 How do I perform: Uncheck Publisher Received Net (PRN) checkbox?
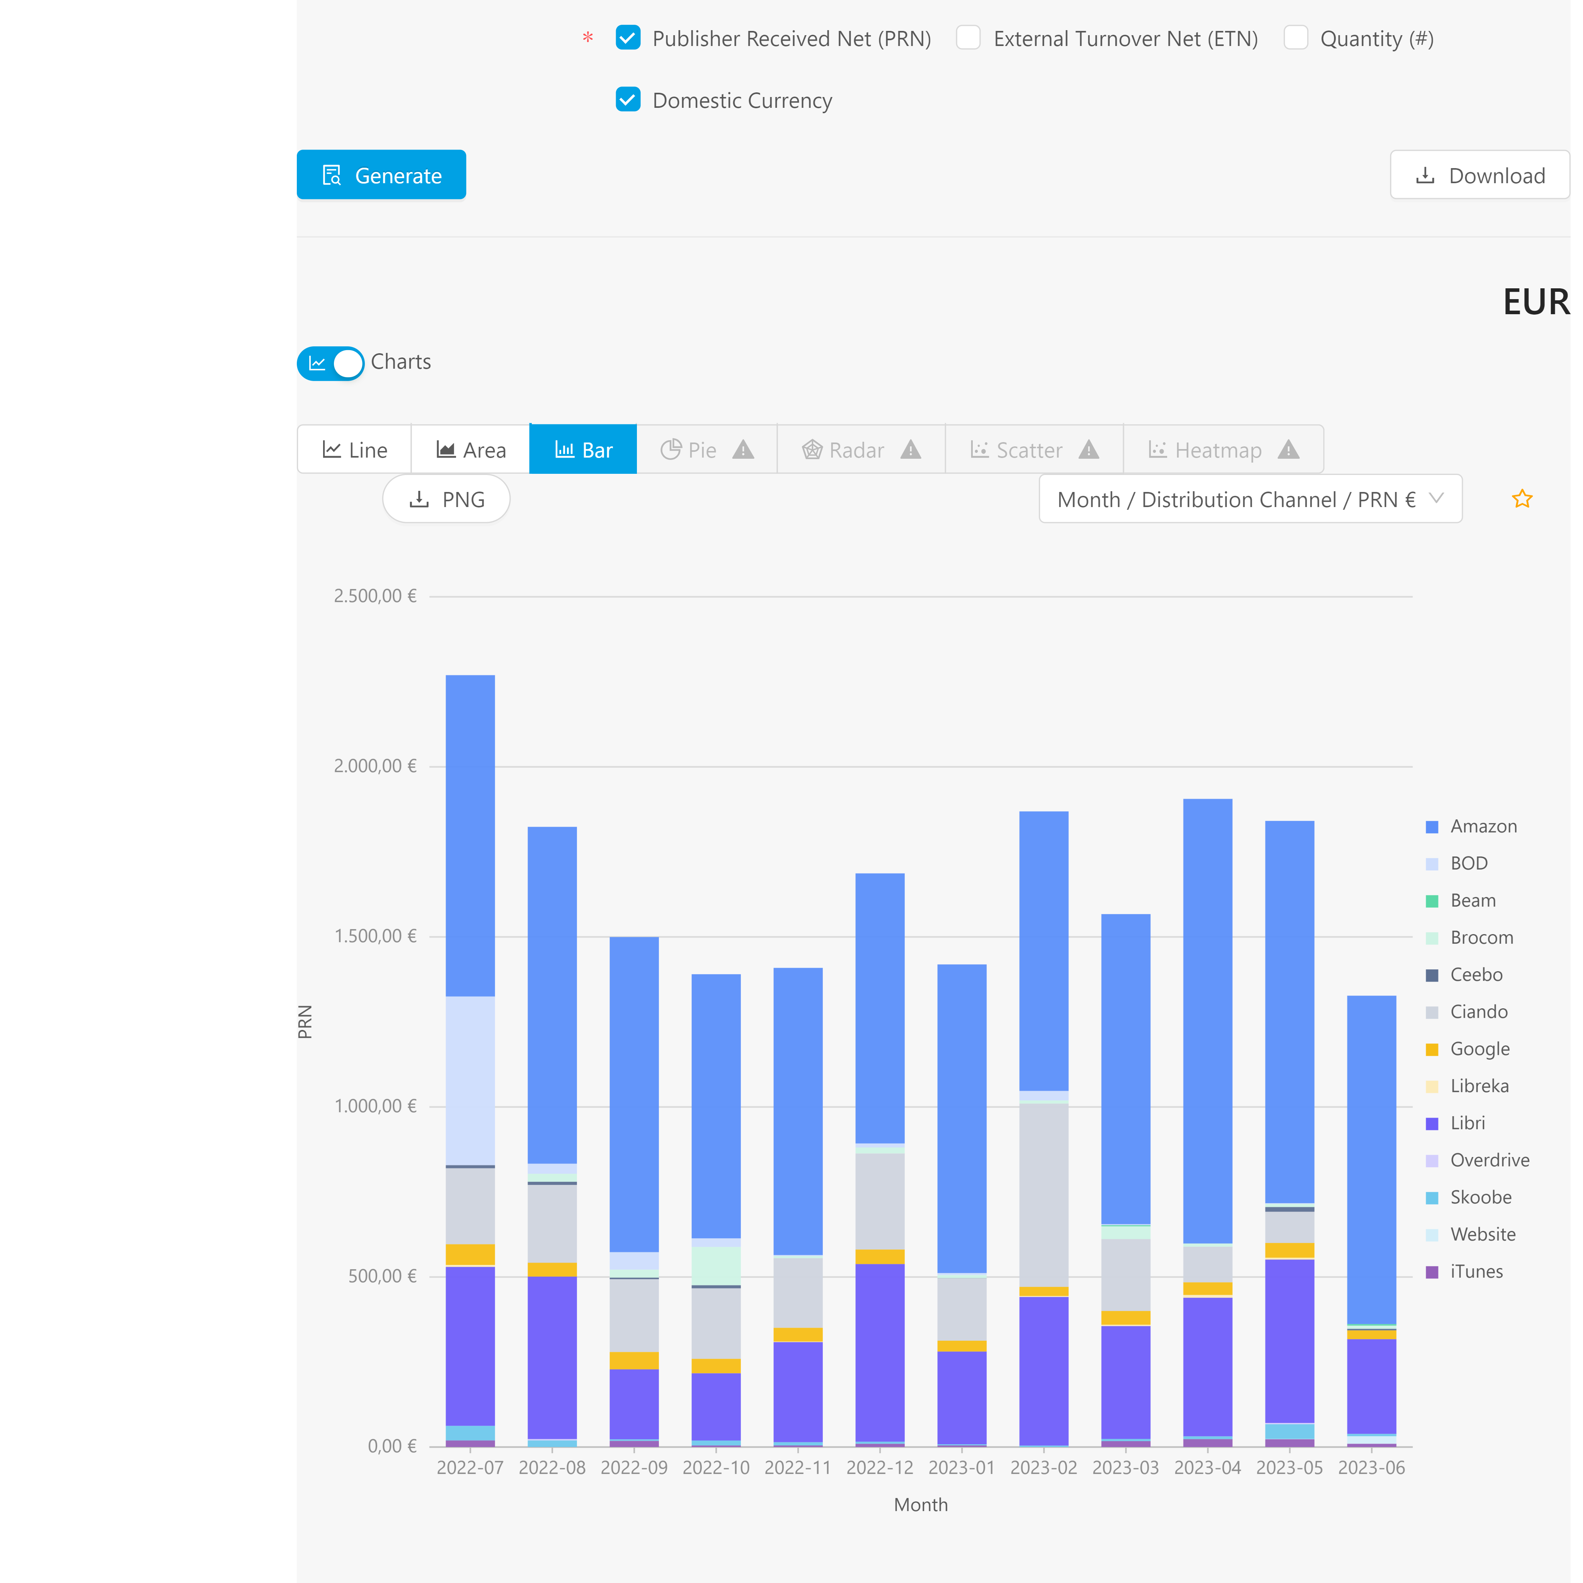628,38
